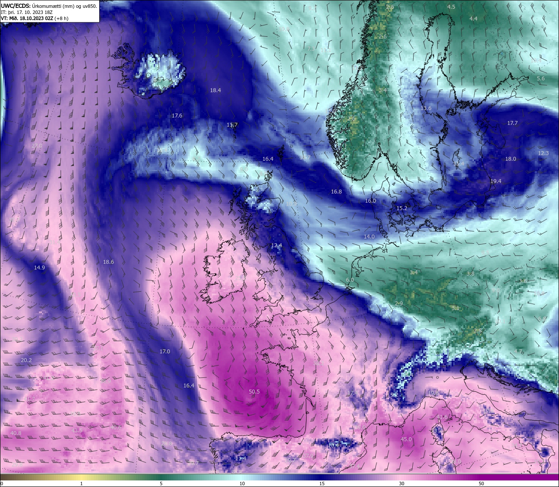Click the 'VT: Mið. 18.10.2023 02Z (+8 h)' line

click(x=35, y=18)
